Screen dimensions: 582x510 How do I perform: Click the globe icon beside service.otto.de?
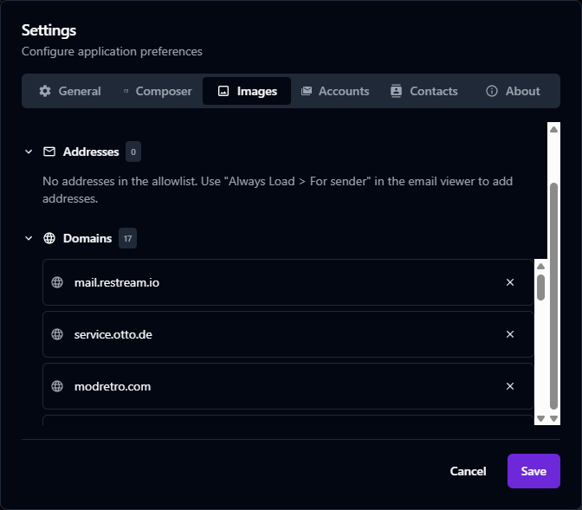click(57, 334)
